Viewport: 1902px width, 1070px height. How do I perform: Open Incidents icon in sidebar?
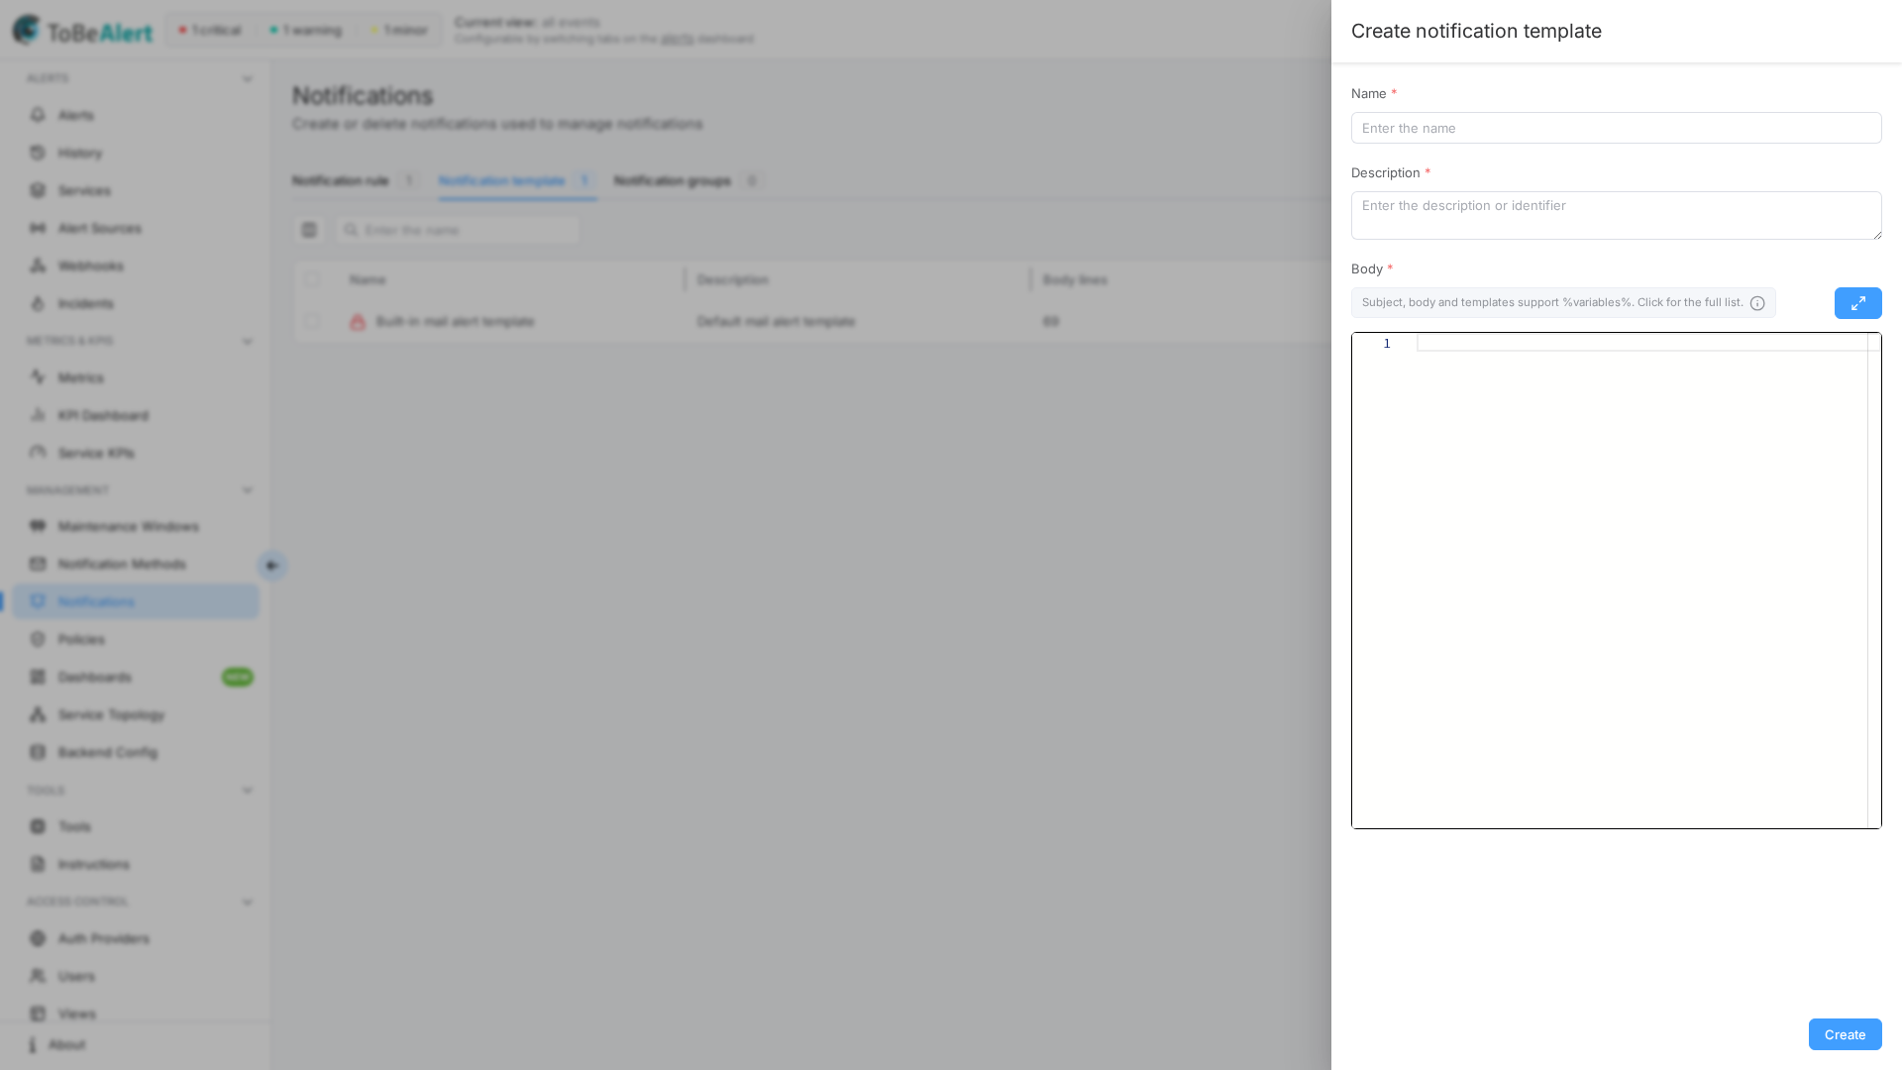(38, 303)
